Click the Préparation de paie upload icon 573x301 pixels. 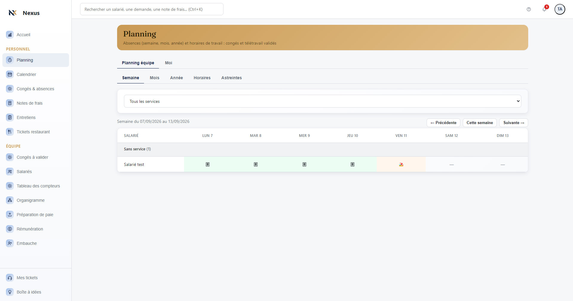10,215
